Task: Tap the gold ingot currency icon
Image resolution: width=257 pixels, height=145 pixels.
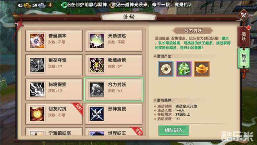Action: [27, 5]
